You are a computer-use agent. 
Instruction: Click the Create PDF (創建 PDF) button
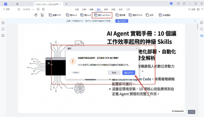coord(55,15)
